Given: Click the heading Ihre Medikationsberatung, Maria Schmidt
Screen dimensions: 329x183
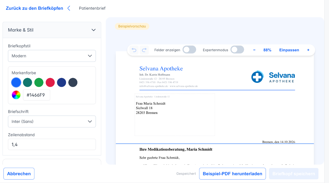Looking at the screenshot, I should tap(176, 149).
